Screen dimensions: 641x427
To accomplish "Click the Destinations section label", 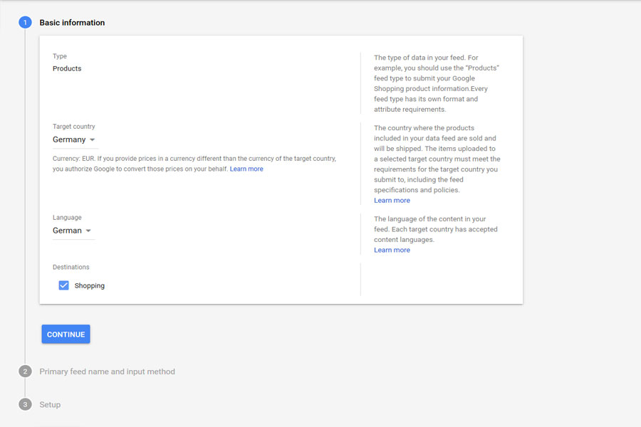I will tap(71, 267).
